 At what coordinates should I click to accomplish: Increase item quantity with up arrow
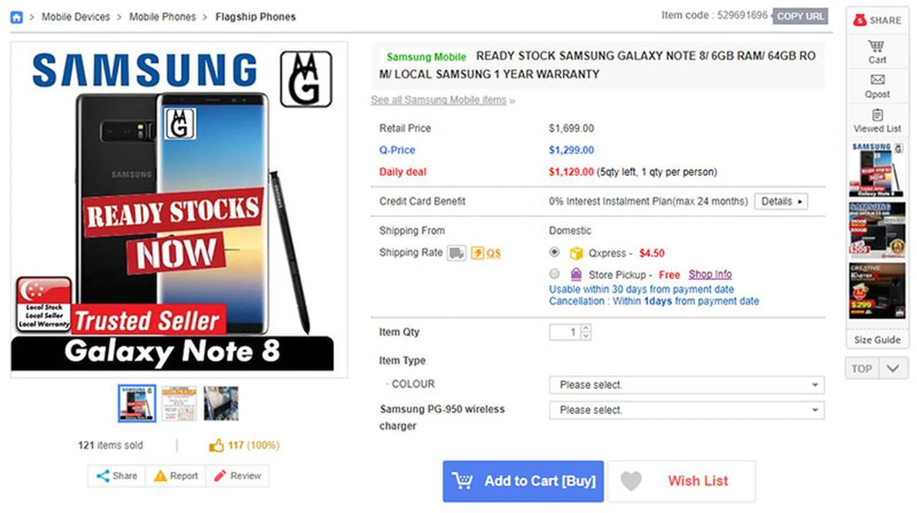pyautogui.click(x=586, y=328)
